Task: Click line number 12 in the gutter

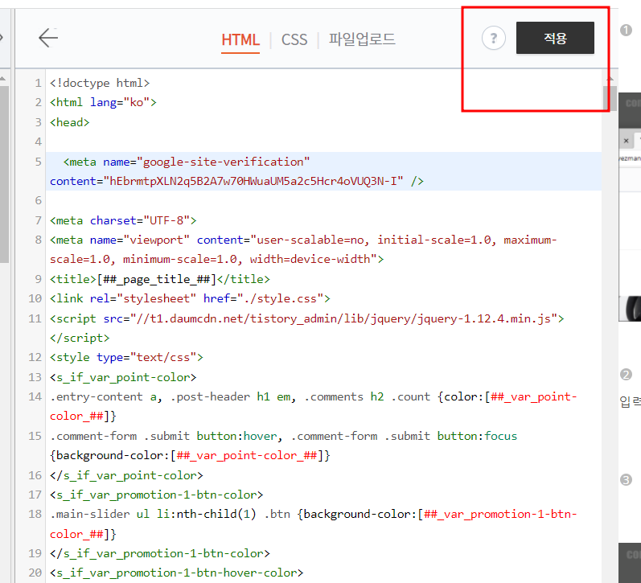Action: [35, 357]
